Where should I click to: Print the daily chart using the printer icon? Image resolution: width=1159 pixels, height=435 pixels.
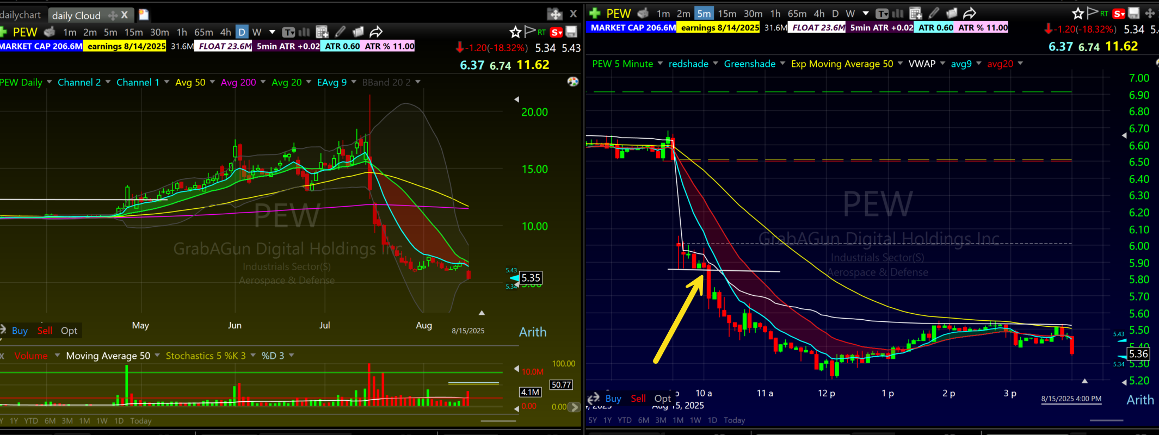[x=50, y=32]
